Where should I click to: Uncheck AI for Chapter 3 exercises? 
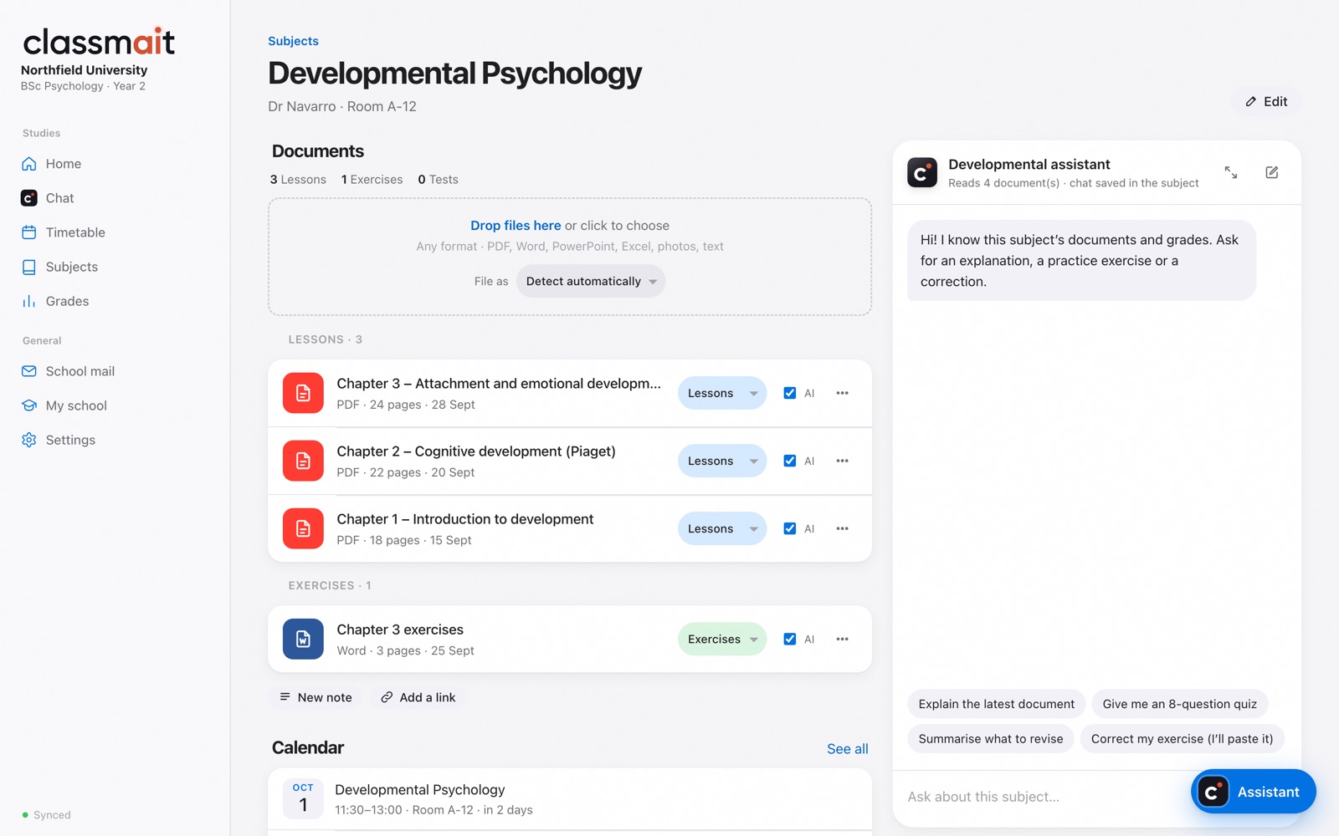pos(789,639)
